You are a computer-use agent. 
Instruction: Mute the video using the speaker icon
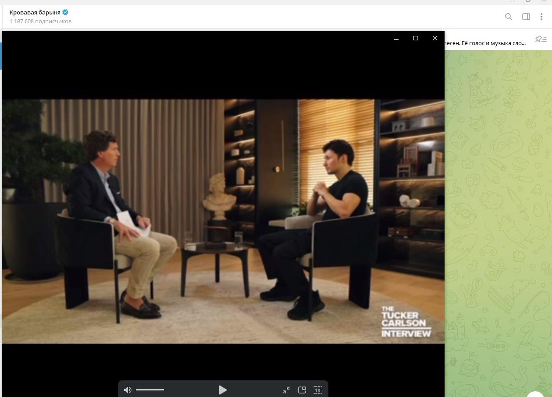tap(128, 390)
